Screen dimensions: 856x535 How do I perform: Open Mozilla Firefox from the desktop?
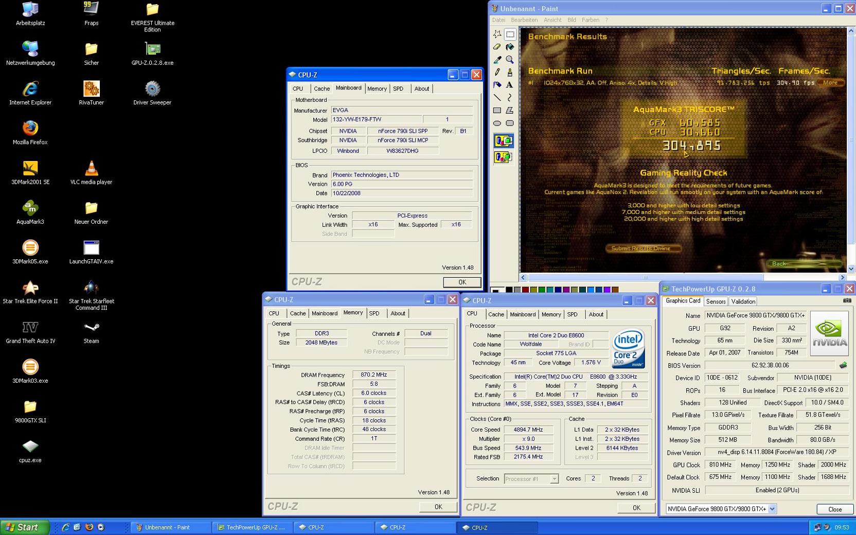coord(30,133)
